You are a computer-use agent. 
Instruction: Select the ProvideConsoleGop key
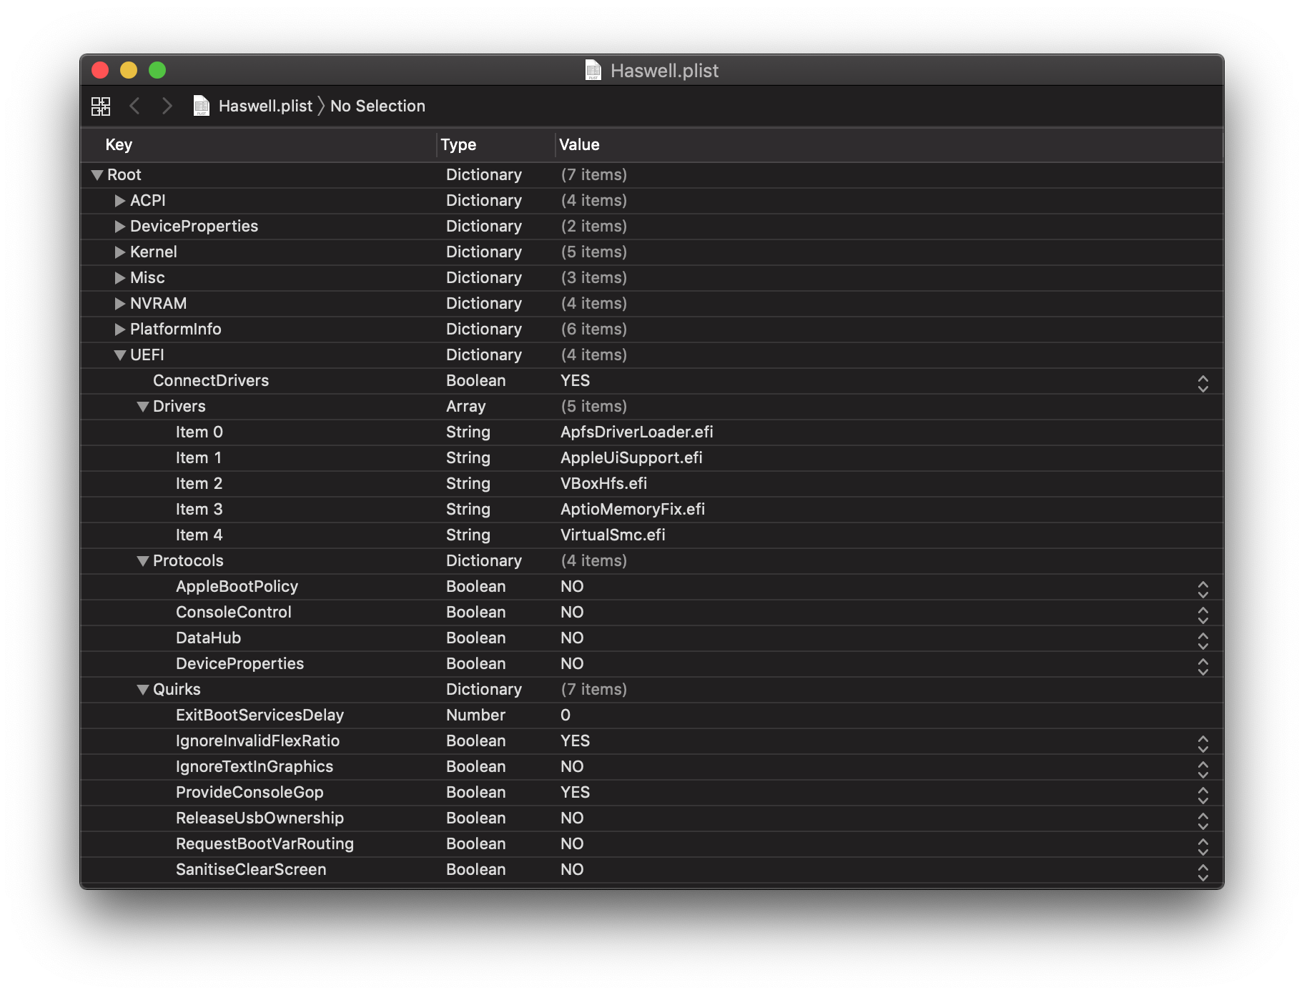point(250,793)
